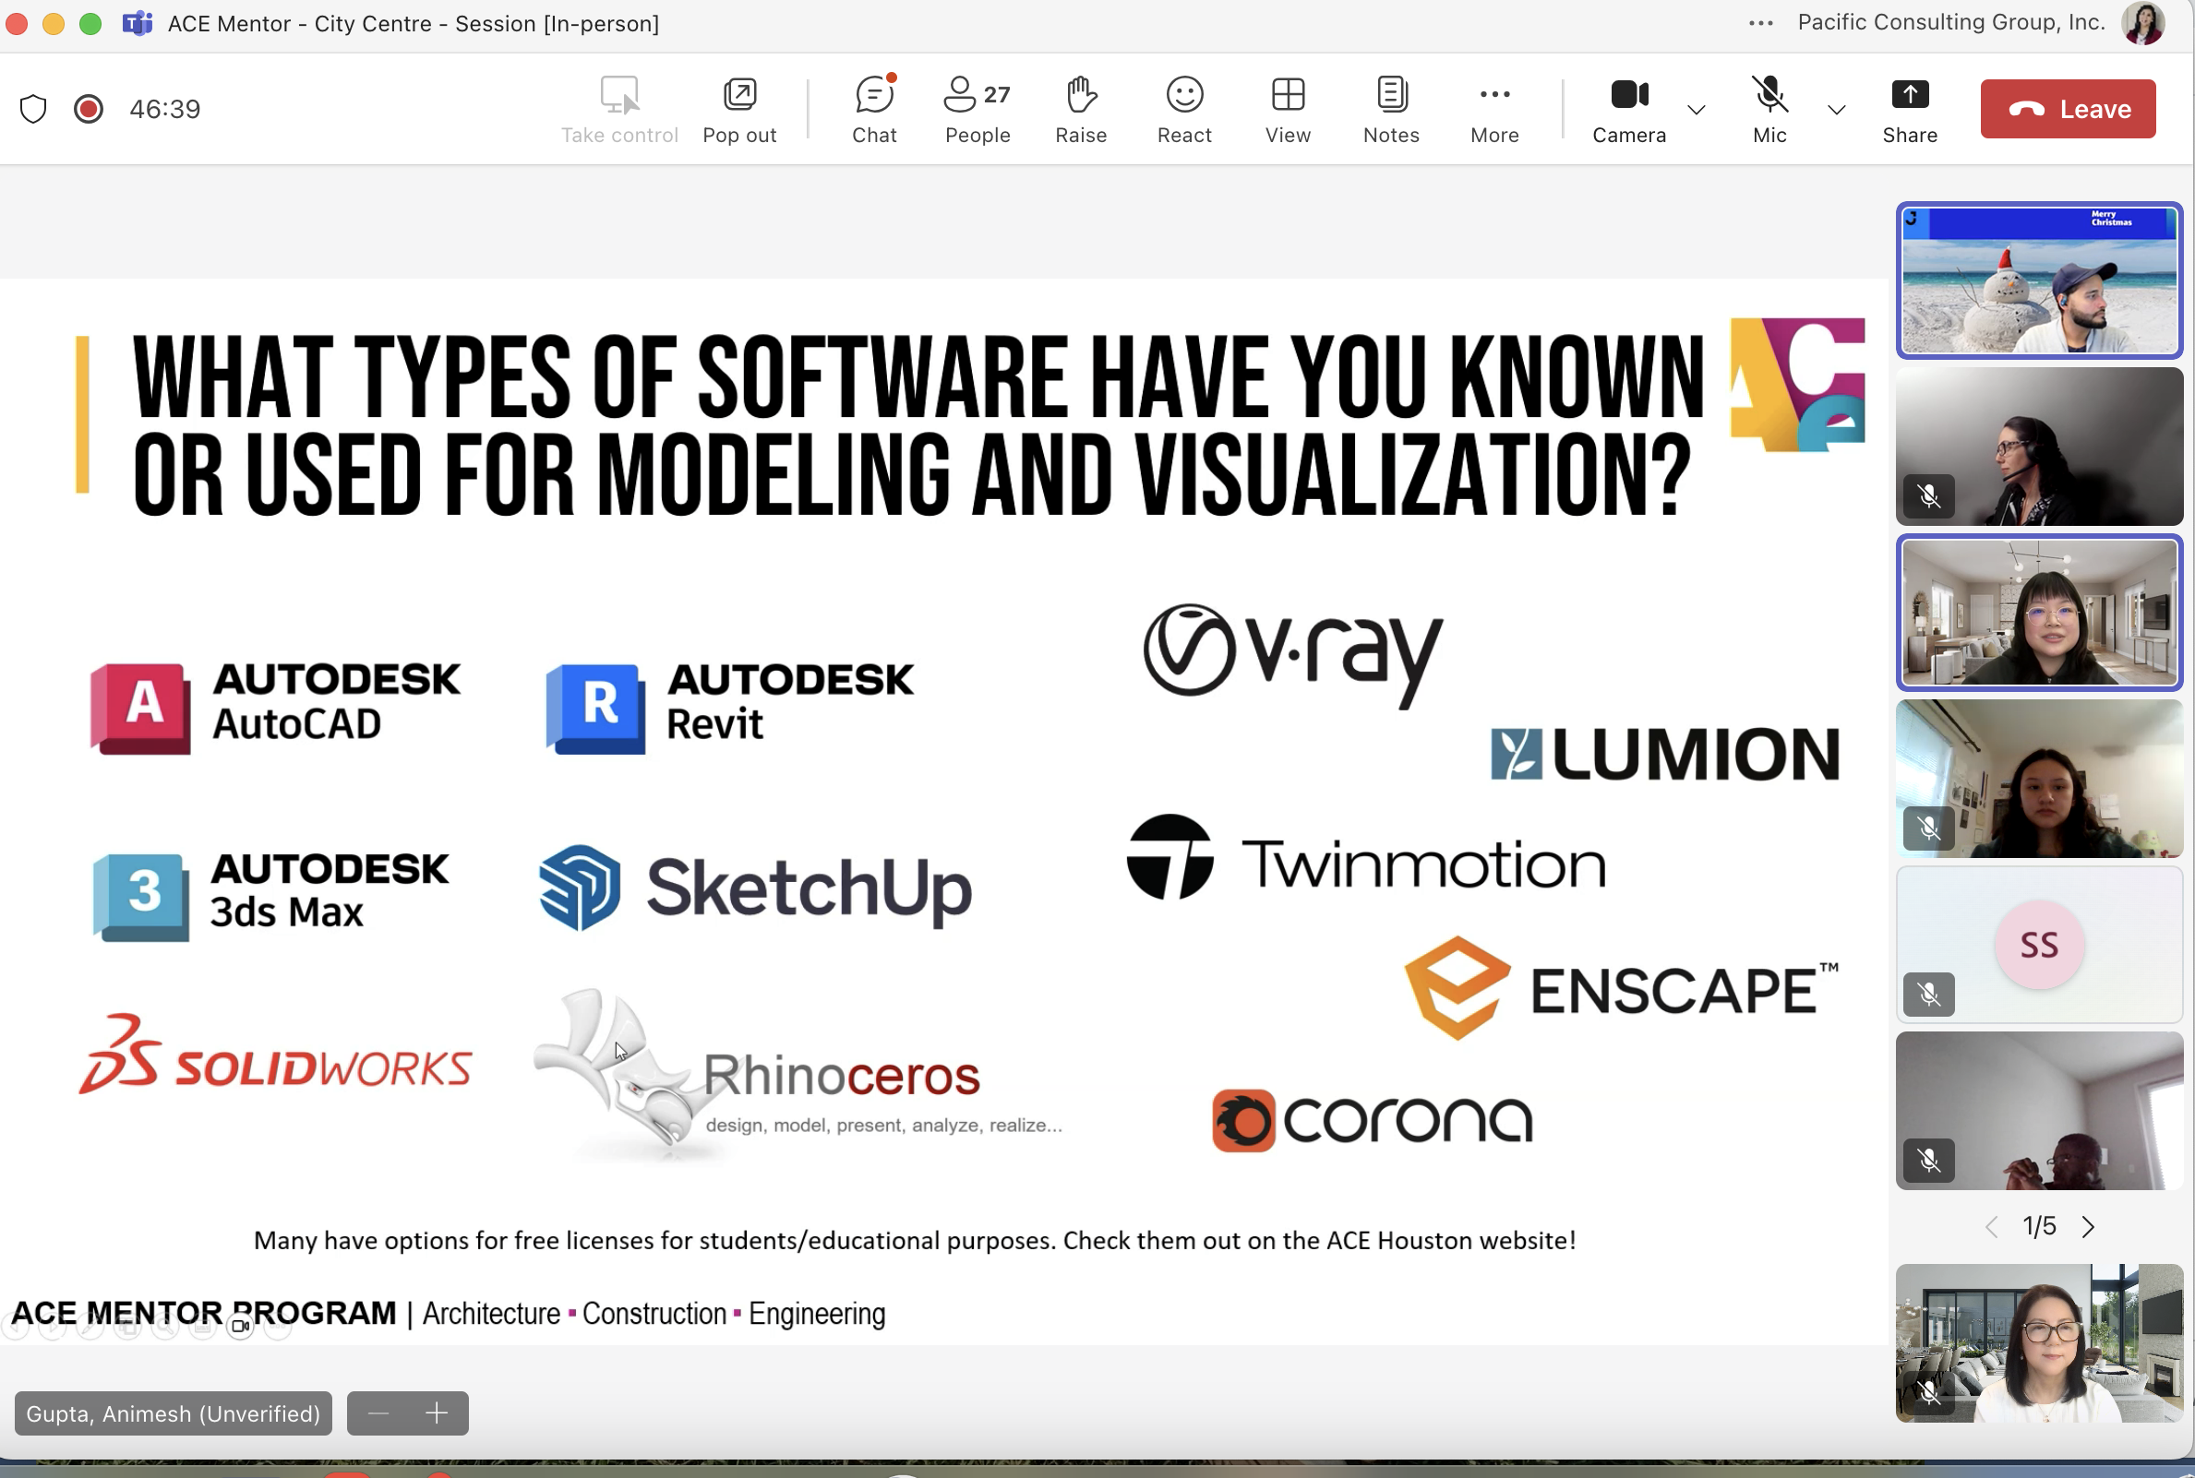
Task: Select the participant wearing a headset video
Action: tap(2038, 447)
